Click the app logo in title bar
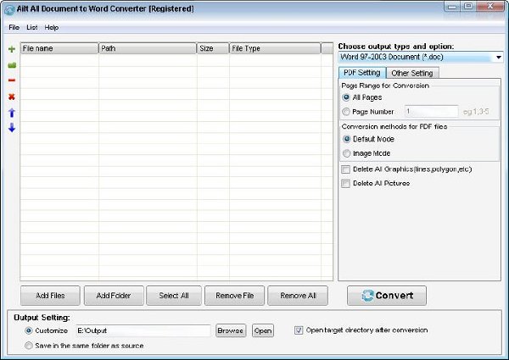 (9, 9)
